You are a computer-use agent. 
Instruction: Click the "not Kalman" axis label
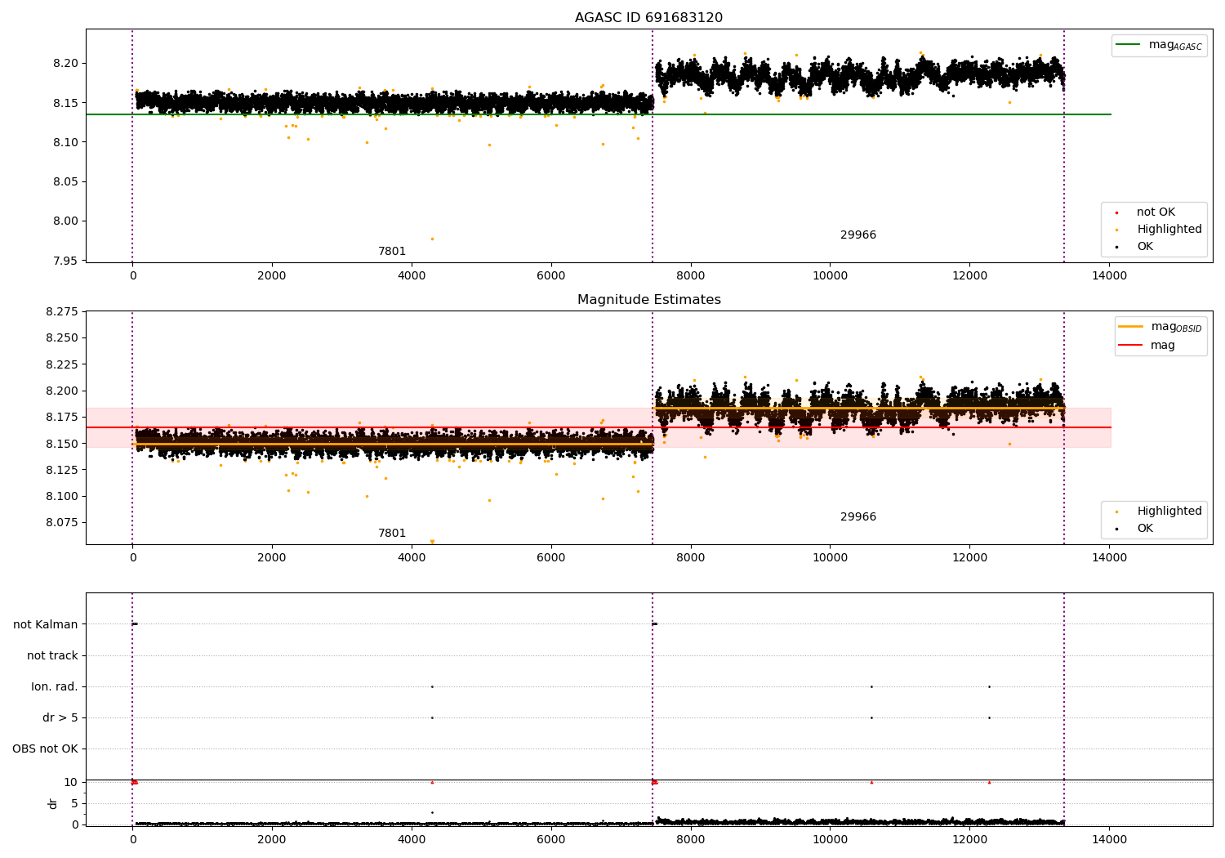[46, 625]
